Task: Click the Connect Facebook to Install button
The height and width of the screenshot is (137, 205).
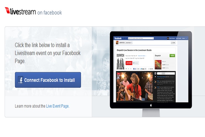Action: [48, 80]
